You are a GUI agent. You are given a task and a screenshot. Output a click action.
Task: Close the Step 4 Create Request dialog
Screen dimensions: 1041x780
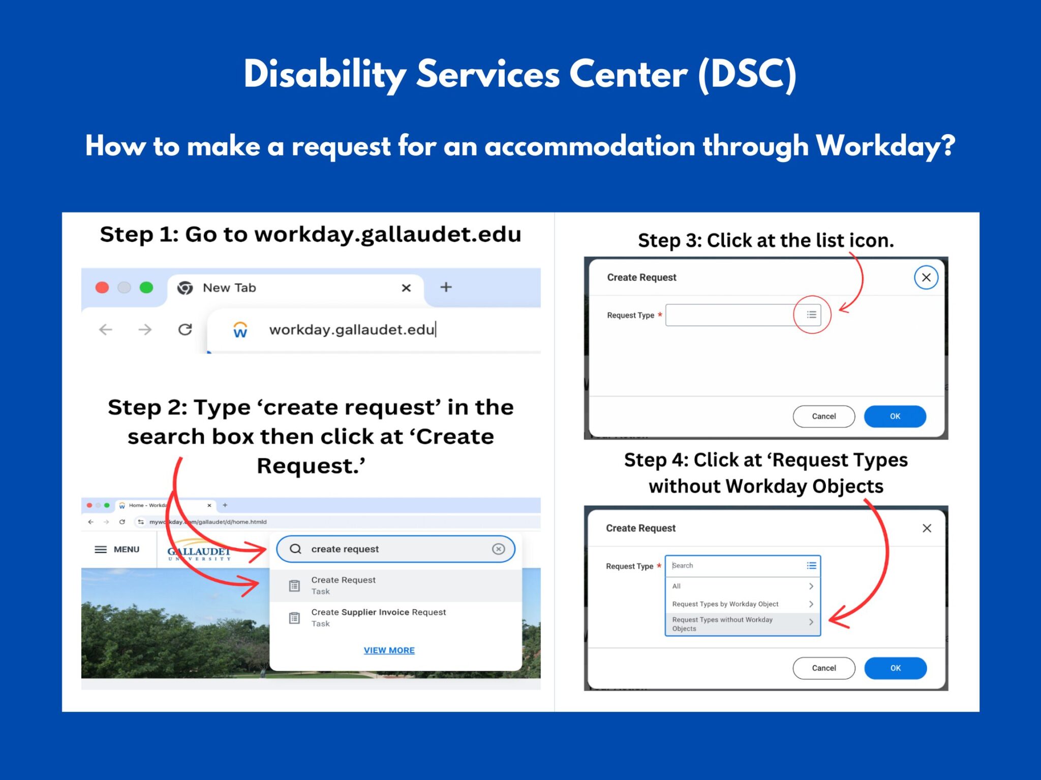coord(927,528)
